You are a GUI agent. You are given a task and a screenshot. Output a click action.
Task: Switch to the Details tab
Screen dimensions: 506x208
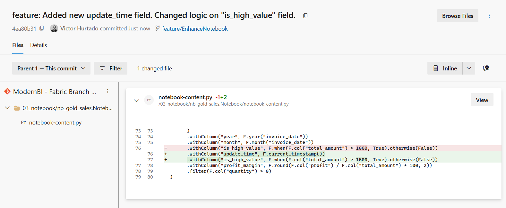(39, 45)
